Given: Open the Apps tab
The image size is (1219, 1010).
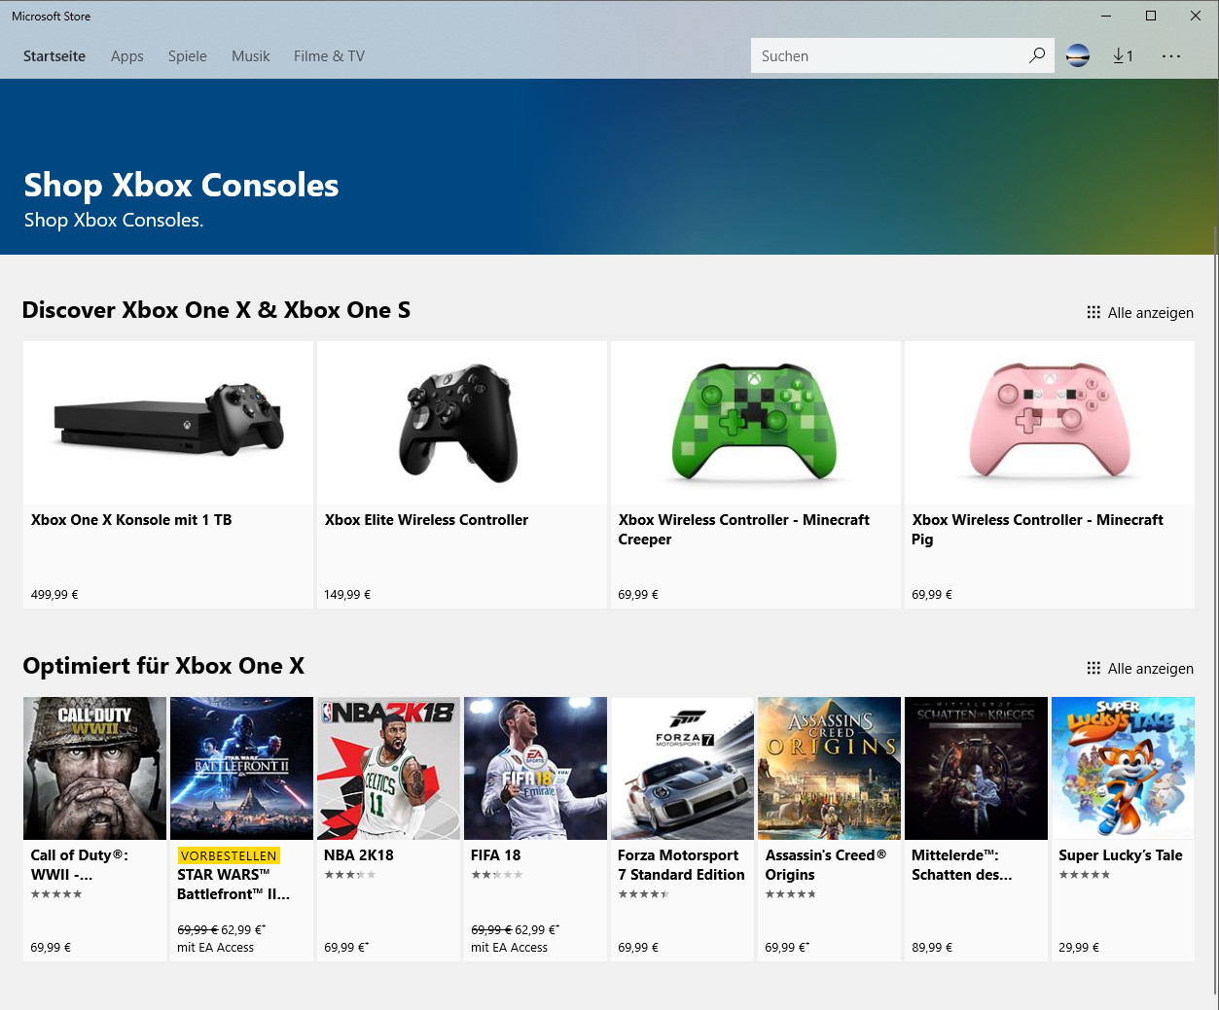Looking at the screenshot, I should [127, 55].
